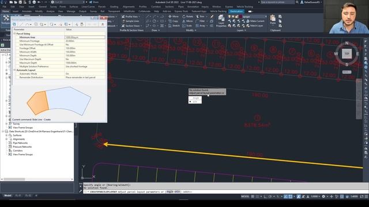This screenshot has width=369, height=207.
Task: Click the Paste clipboard button
Action: 273,20
